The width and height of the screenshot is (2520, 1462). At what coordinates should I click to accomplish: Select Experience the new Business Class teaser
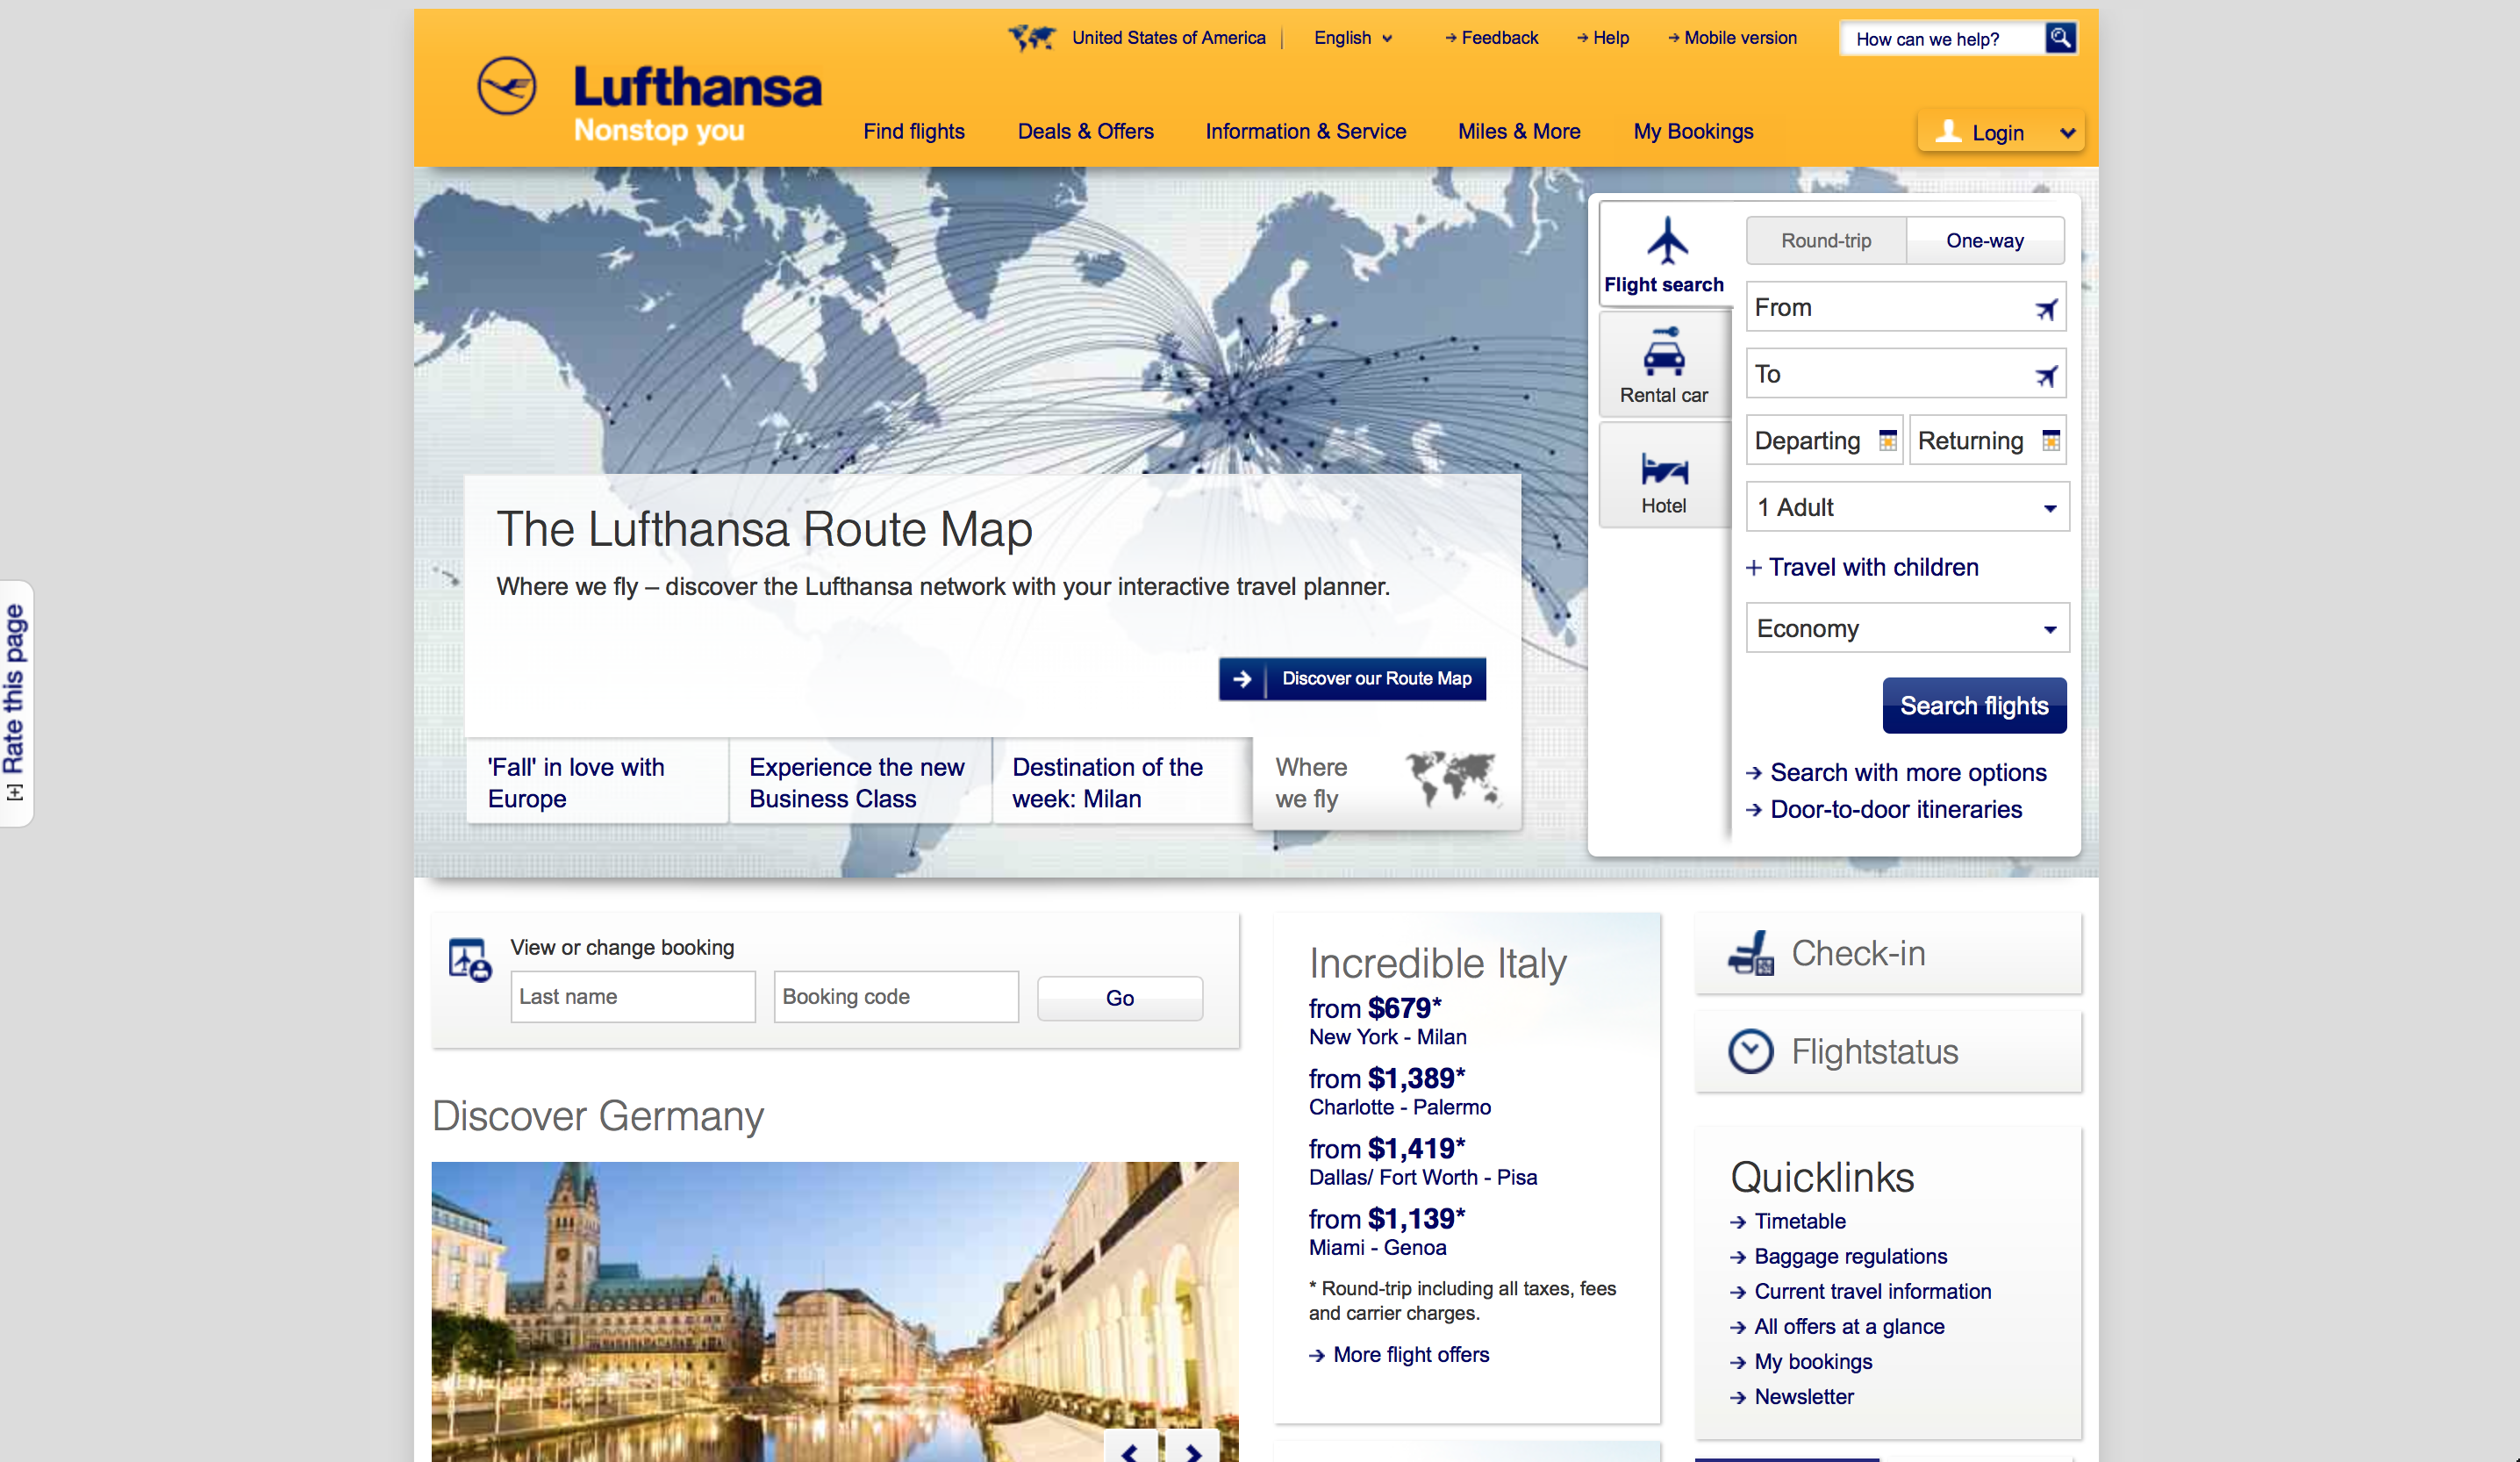(x=860, y=782)
